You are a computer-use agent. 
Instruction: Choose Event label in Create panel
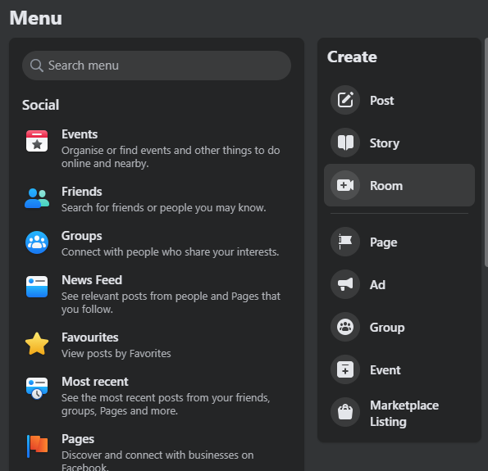[385, 370]
